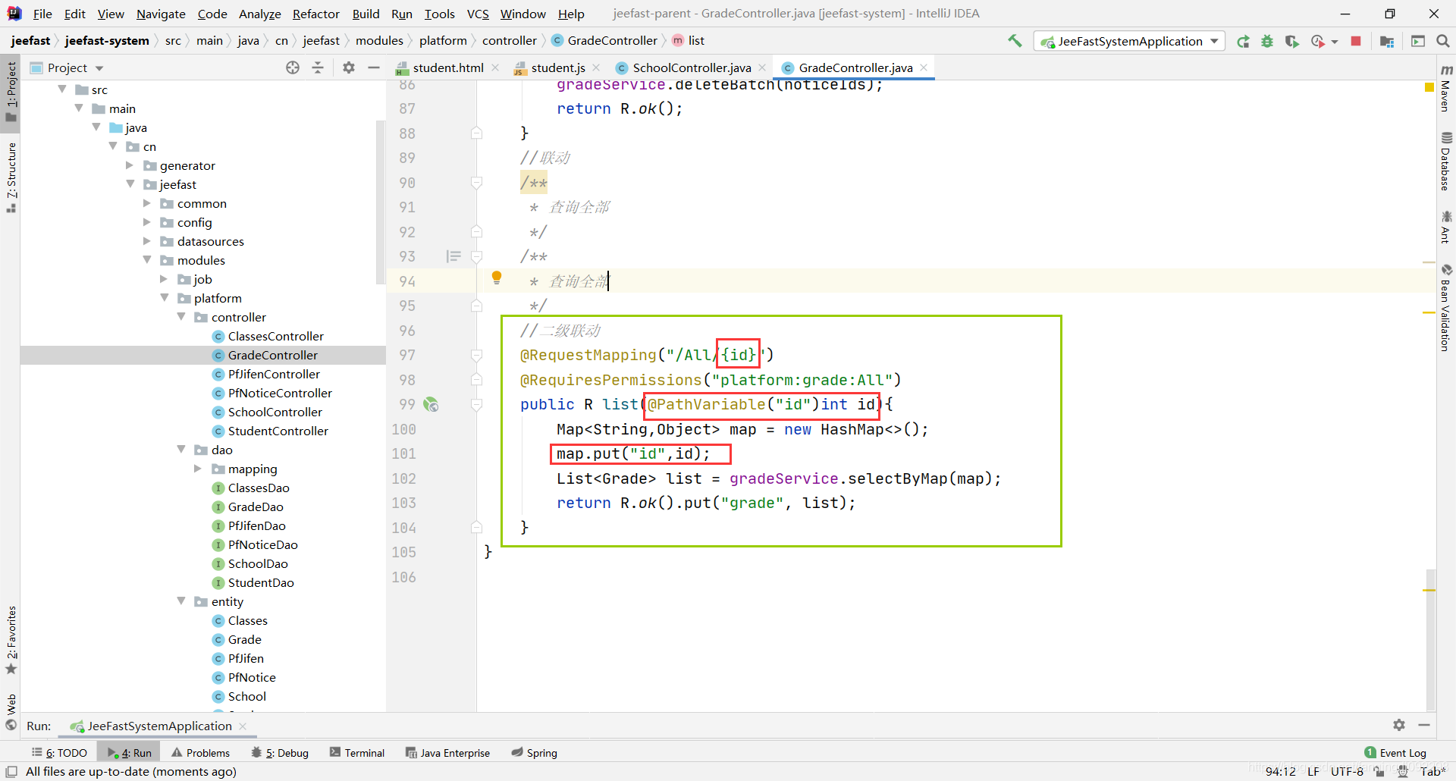The height and width of the screenshot is (781, 1456).
Task: Click the Search Everywhere magnifier icon
Action: coord(1443,41)
